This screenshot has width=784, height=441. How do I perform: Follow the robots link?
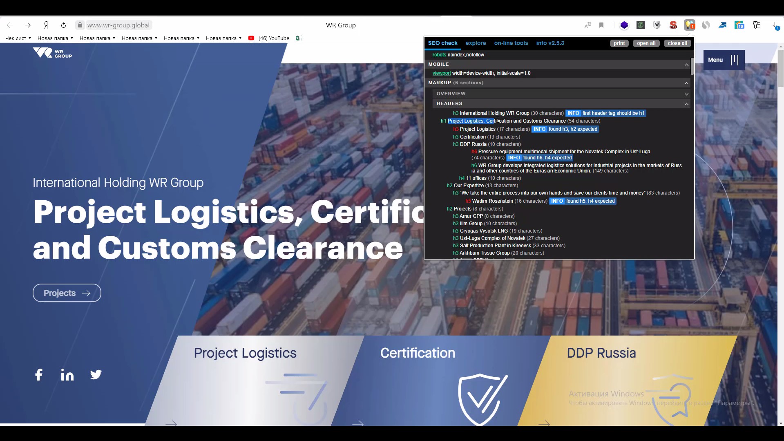coord(439,55)
